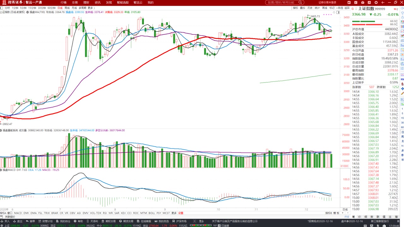
Task: Switch chart period to 月线
Action: point(74,8)
